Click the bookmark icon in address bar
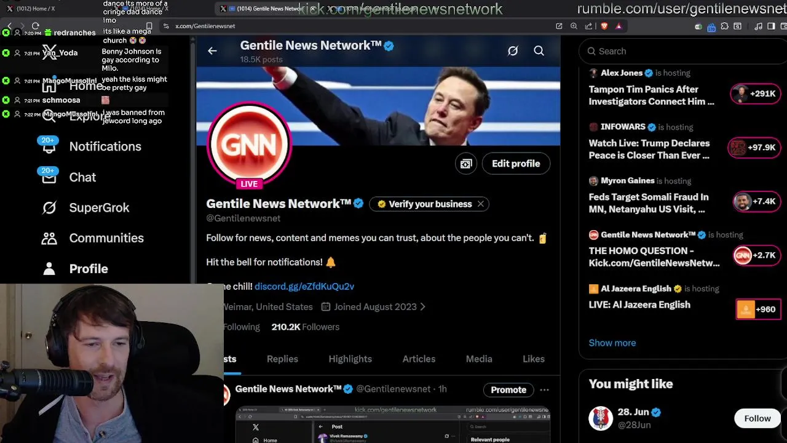 click(149, 26)
